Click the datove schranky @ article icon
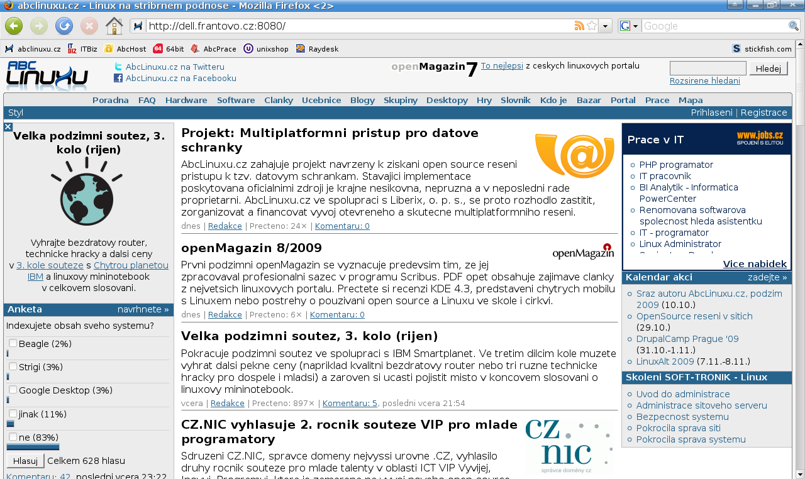This screenshot has width=805, height=479. (x=574, y=155)
